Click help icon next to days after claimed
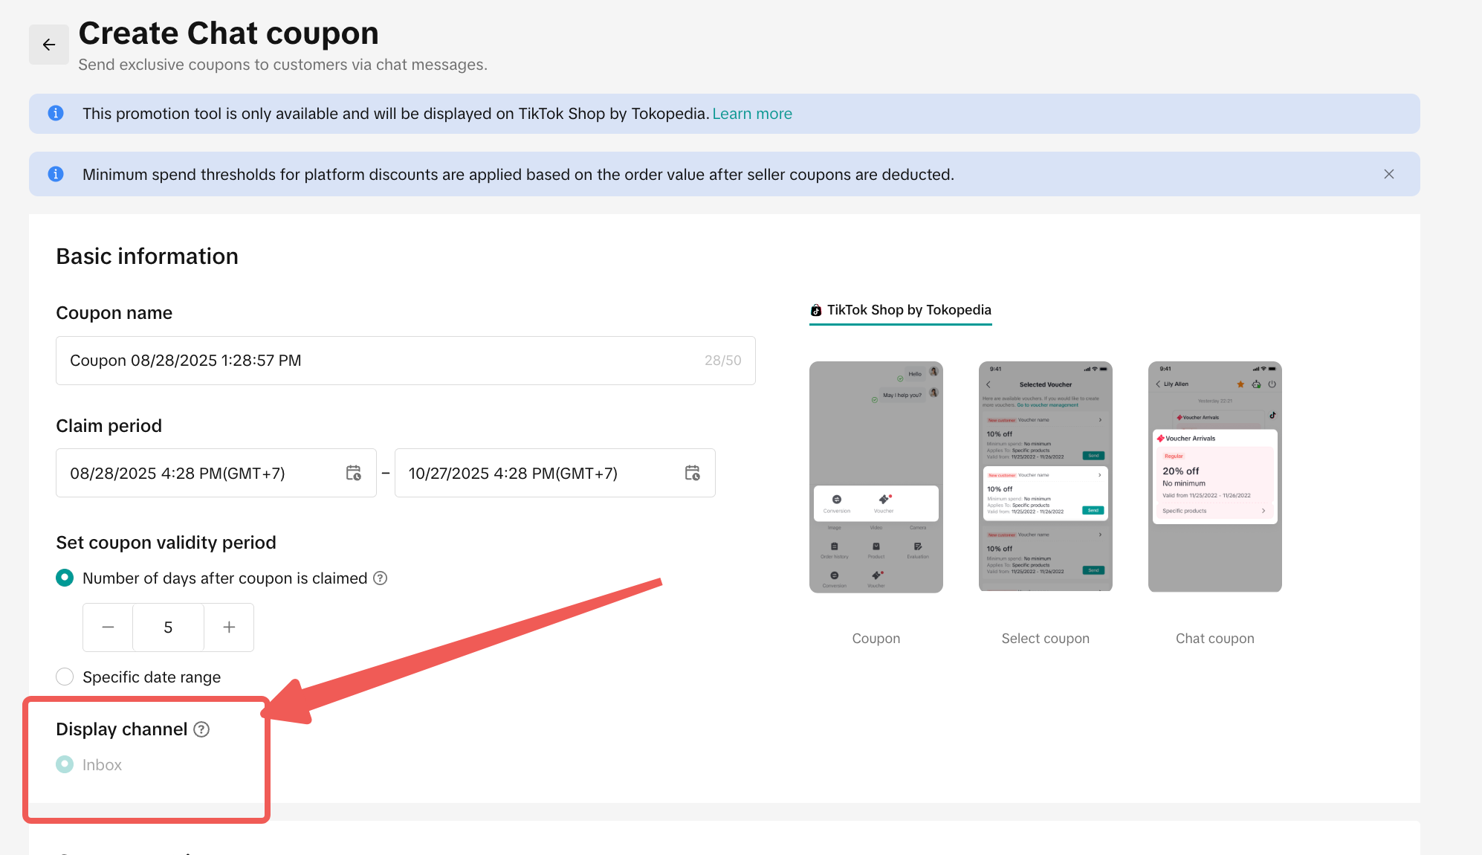Screen dimensions: 1482x855 coord(380,578)
